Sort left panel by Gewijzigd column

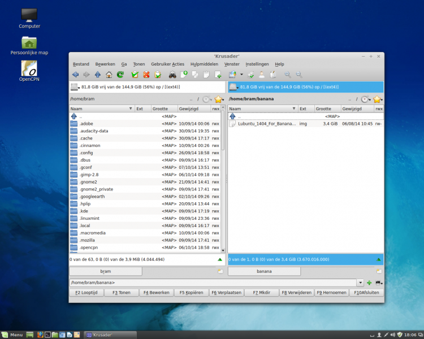193,108
